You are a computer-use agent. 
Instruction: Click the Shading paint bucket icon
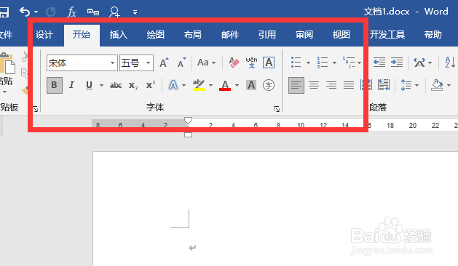(x=437, y=85)
